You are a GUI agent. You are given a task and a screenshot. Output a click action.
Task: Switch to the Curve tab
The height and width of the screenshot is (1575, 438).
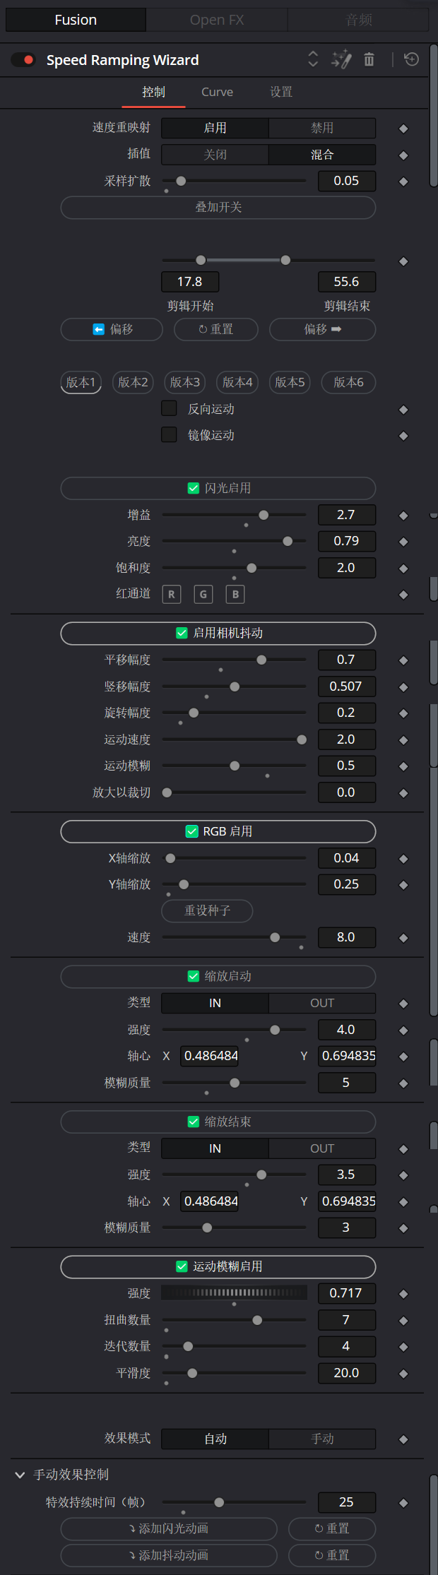coord(217,92)
